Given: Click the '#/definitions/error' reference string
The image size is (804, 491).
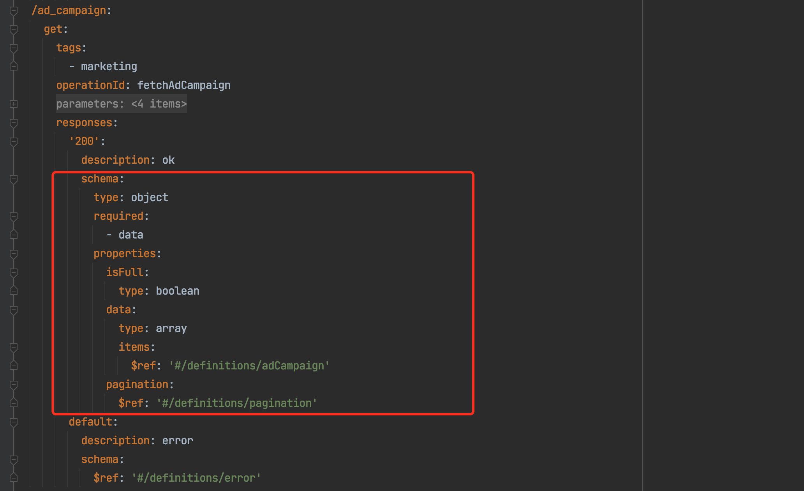Looking at the screenshot, I should (x=196, y=478).
